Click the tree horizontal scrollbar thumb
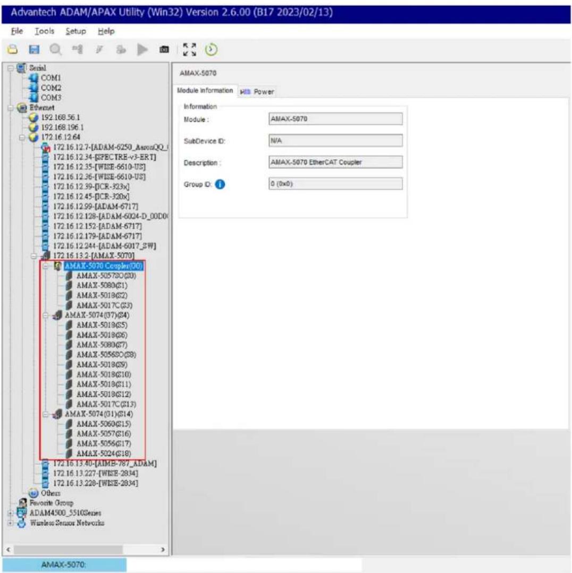The image size is (572, 573). tap(68, 550)
